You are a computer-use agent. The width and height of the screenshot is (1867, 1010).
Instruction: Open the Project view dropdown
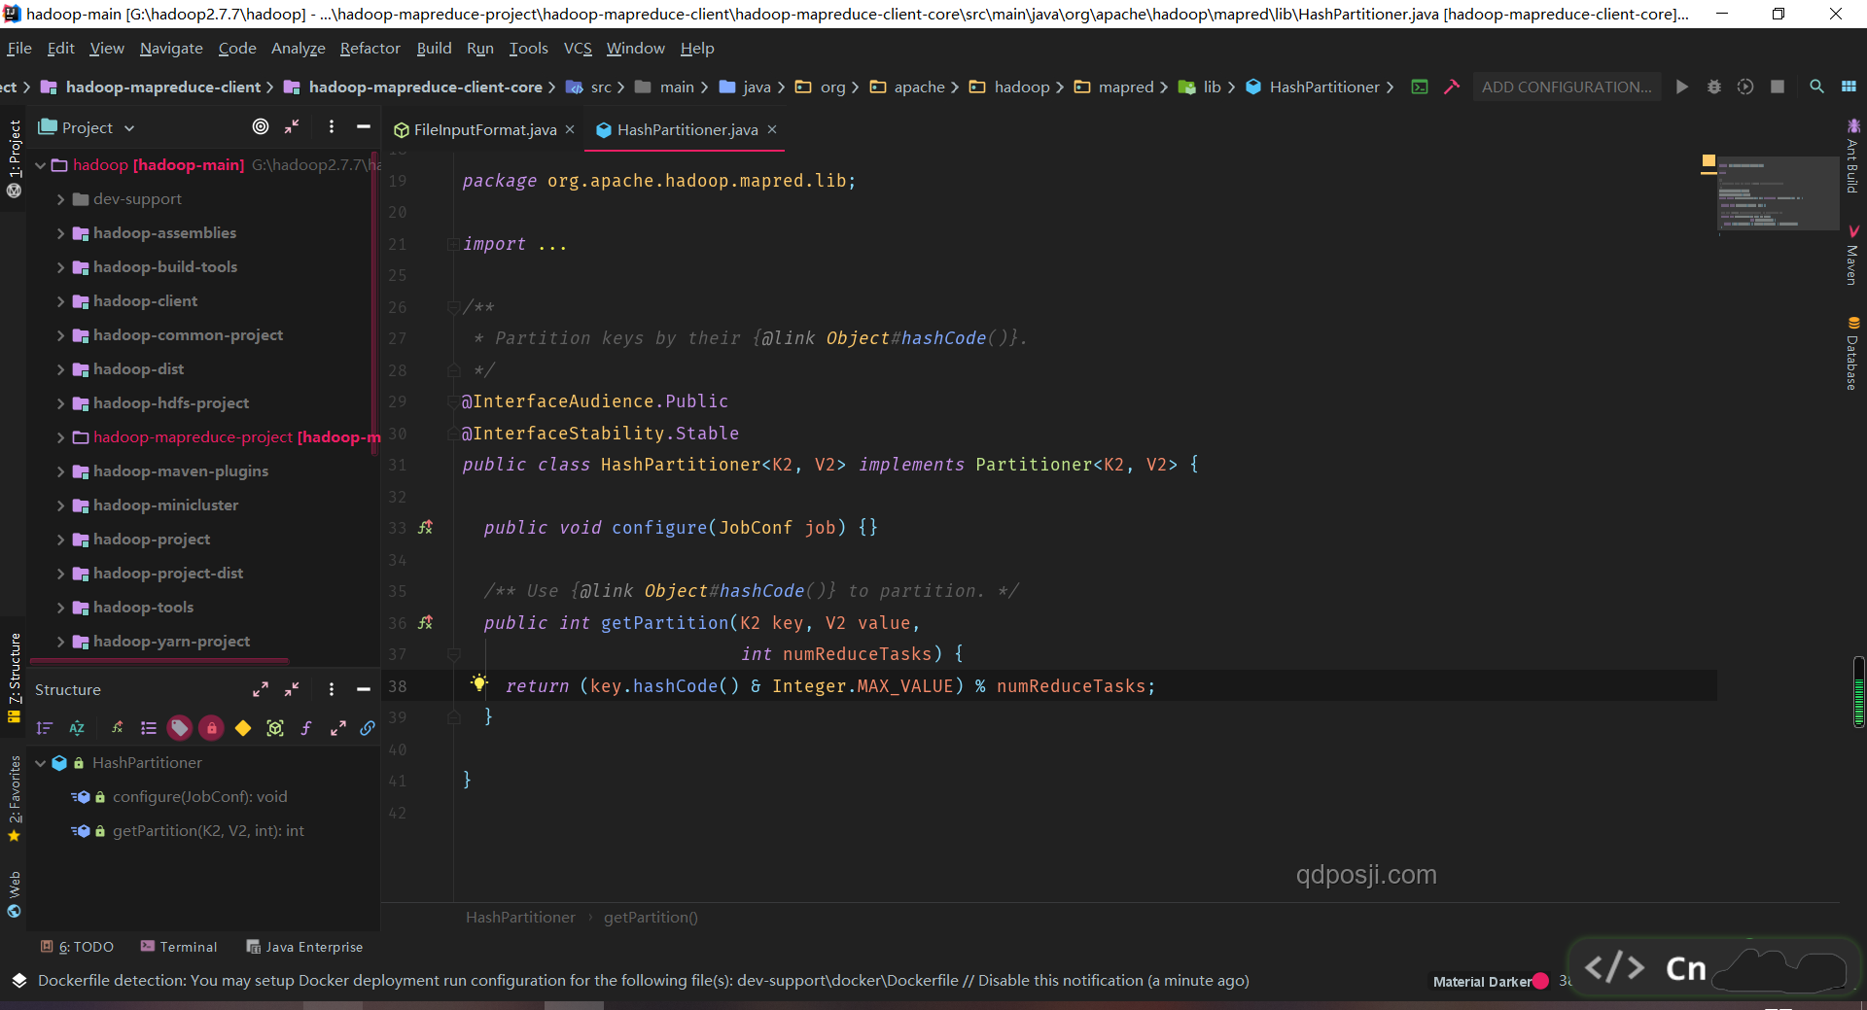click(x=87, y=127)
